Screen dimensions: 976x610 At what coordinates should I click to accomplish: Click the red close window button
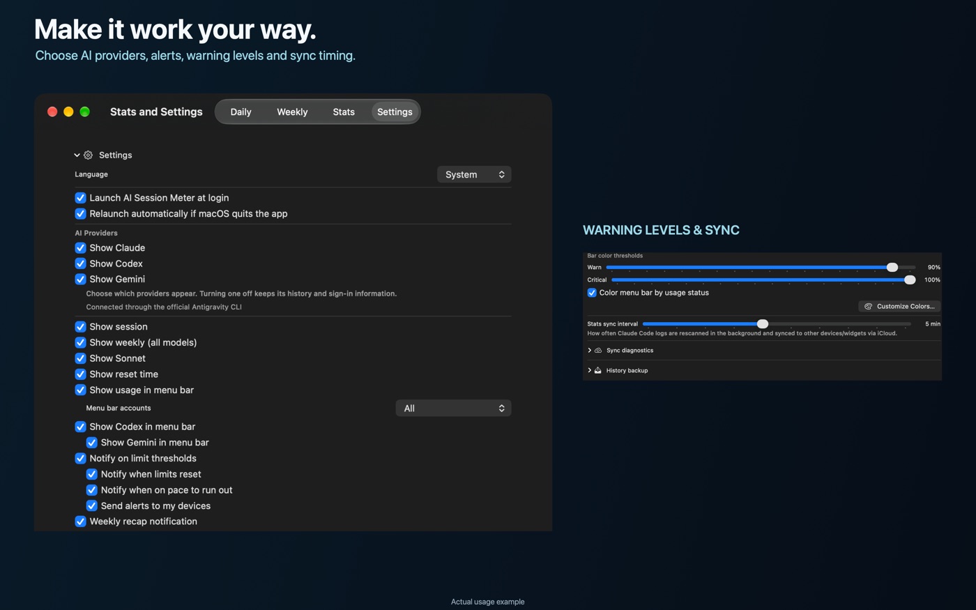52,112
